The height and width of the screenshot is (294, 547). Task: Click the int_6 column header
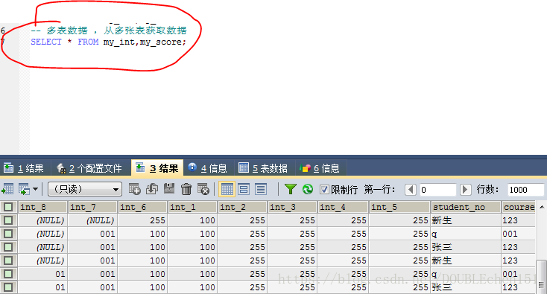coord(142,207)
